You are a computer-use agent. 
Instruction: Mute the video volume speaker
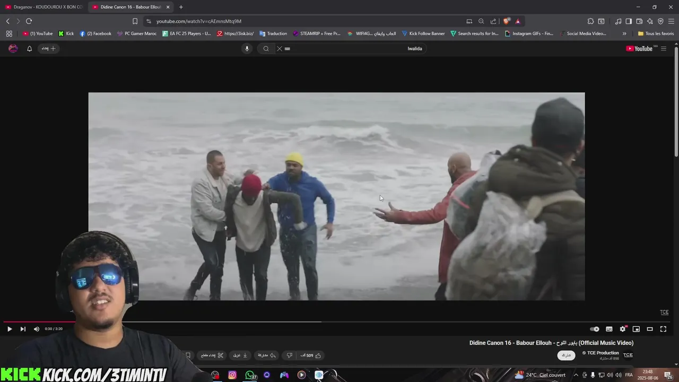[37, 329]
